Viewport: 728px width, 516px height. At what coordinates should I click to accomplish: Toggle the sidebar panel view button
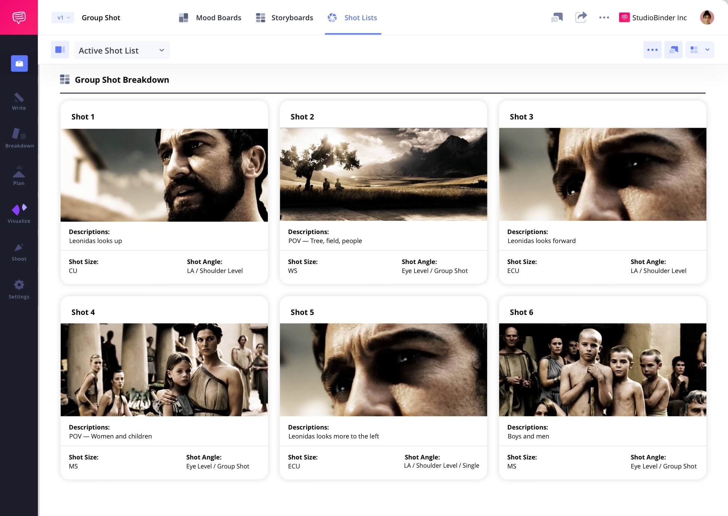(x=60, y=50)
